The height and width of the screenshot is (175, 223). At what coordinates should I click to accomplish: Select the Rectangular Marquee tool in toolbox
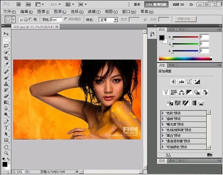(x=6, y=40)
